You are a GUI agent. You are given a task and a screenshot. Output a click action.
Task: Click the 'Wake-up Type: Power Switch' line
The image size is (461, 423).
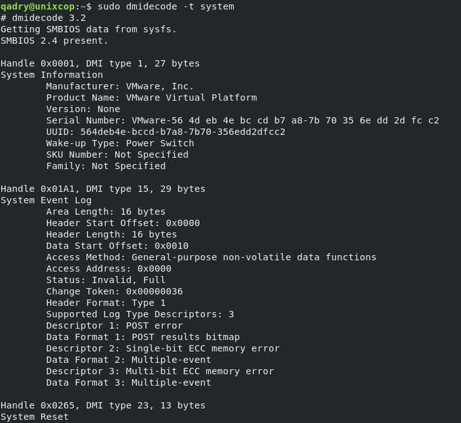pos(120,143)
